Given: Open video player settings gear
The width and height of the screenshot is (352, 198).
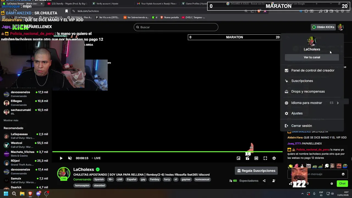Looking at the screenshot, I should (x=274, y=158).
